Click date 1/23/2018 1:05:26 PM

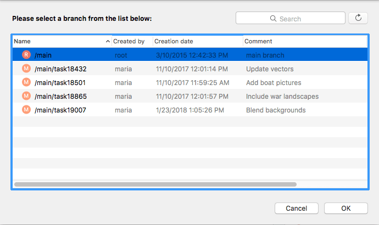[190, 110]
